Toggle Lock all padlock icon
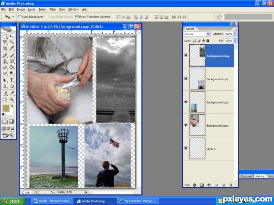Viewport: 274px width, 205px height. tap(208, 41)
